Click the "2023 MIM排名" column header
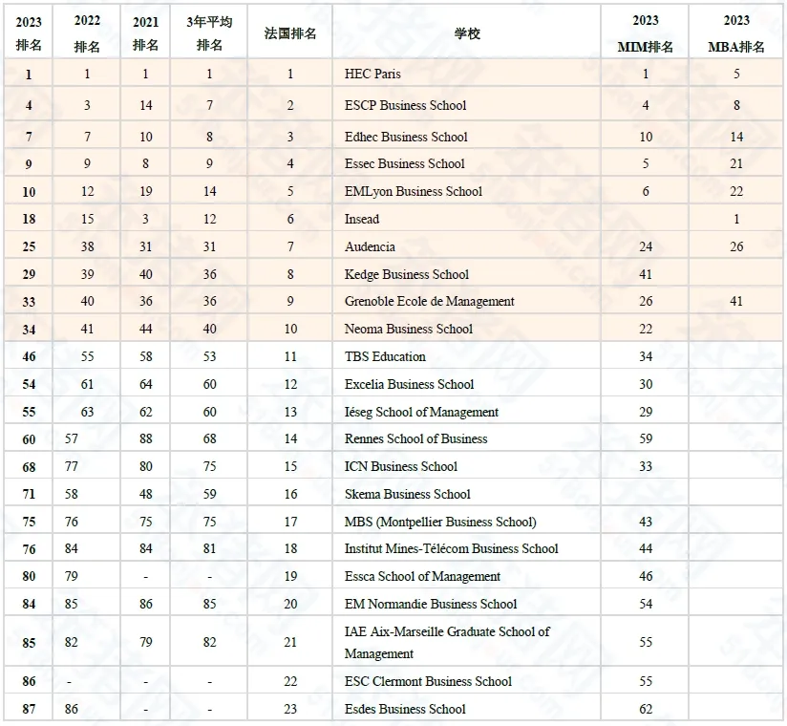Screen dimensions: 787x726 (646, 33)
